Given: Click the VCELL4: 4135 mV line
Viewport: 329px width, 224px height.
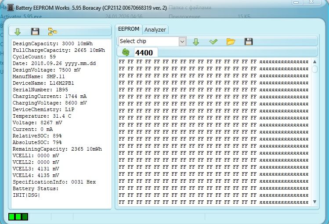Looking at the screenshot, I should click(x=36, y=175).
